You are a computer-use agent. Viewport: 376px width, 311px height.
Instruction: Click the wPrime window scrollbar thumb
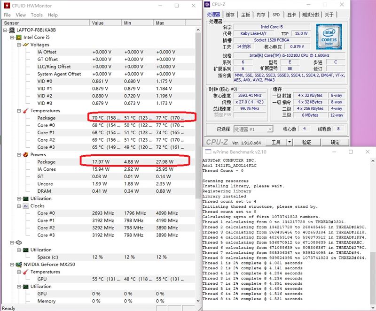click(373, 277)
